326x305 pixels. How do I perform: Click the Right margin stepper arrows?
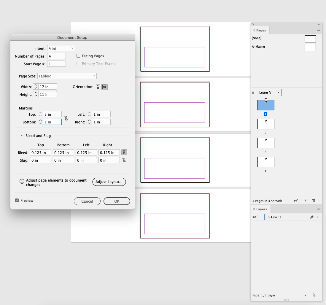point(89,122)
